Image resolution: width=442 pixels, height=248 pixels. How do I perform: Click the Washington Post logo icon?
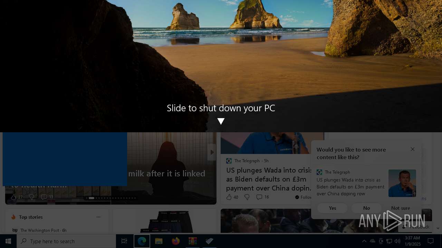[15, 230]
